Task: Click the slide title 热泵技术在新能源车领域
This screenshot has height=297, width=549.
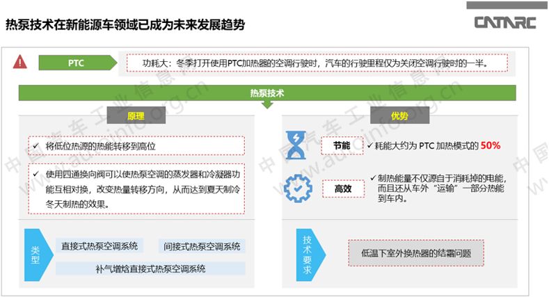Action: [x=125, y=25]
